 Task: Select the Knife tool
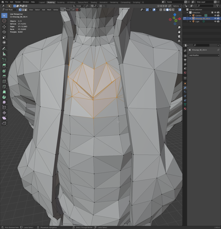[4, 87]
